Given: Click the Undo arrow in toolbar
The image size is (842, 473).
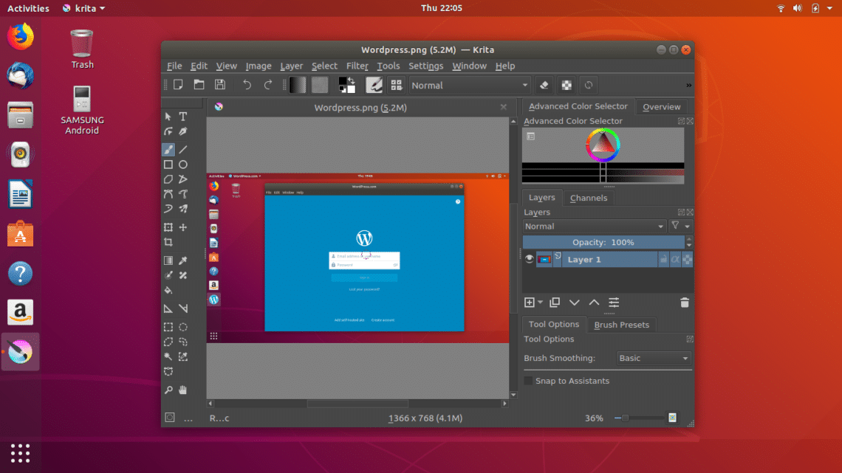Looking at the screenshot, I should (x=247, y=85).
